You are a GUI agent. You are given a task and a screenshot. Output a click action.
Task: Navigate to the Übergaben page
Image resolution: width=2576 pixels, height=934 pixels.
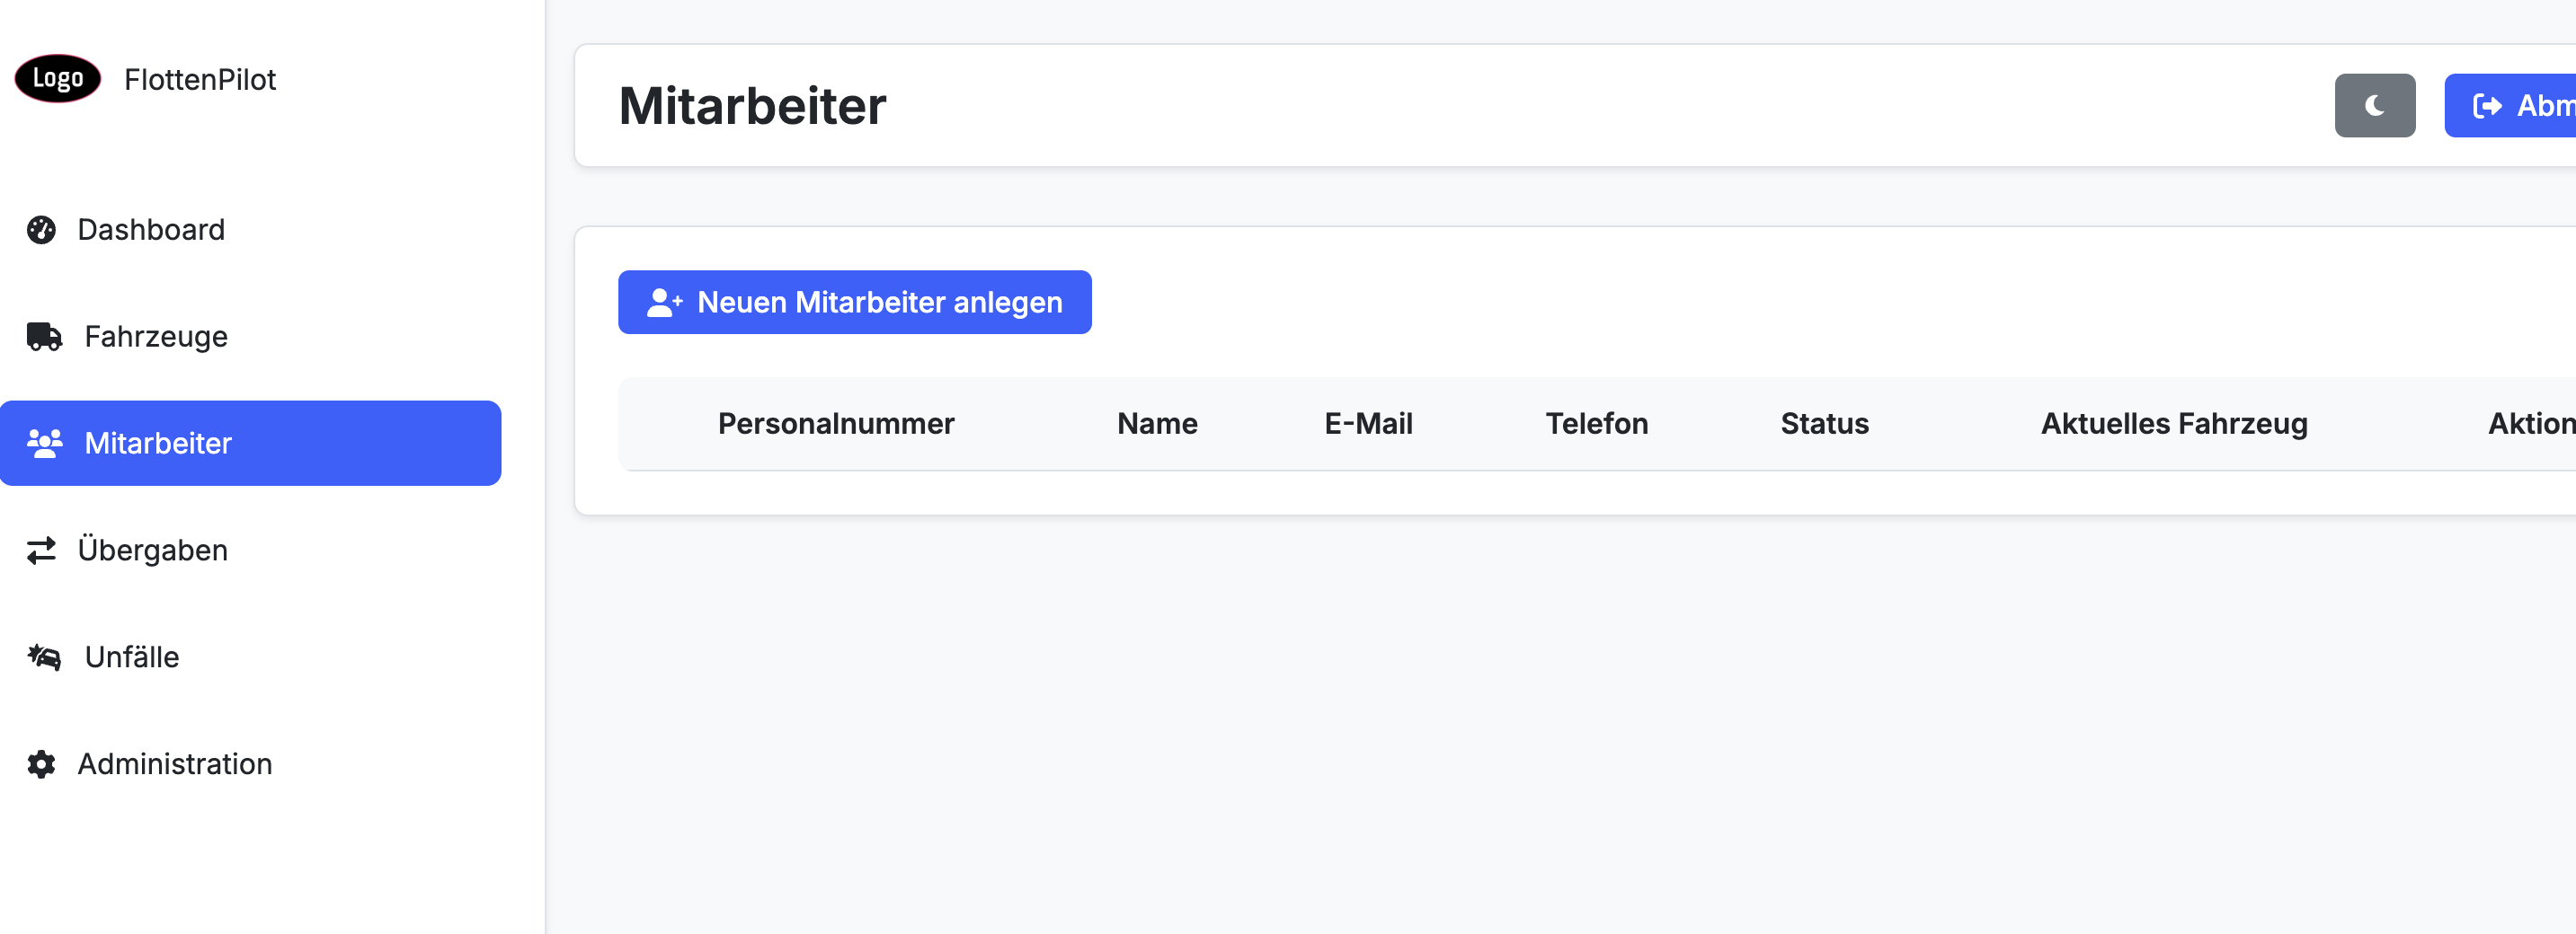(152, 551)
